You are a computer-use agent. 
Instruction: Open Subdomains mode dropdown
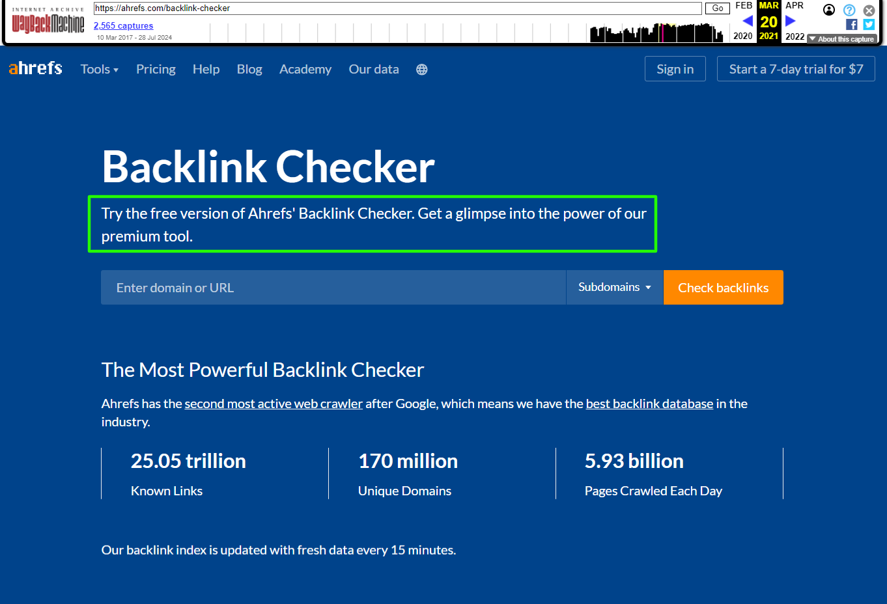(615, 287)
